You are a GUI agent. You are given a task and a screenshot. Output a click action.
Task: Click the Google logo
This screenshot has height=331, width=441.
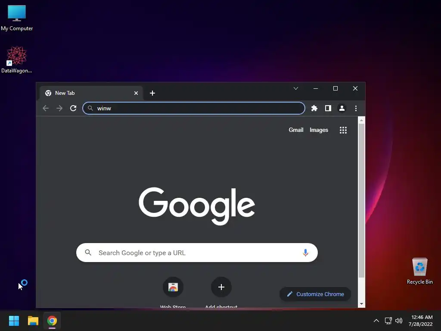click(x=197, y=206)
